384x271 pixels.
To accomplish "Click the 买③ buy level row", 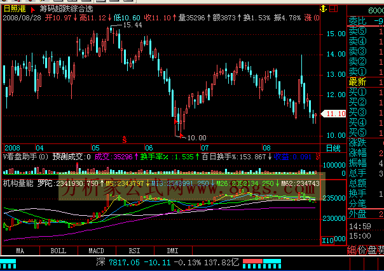I will tap(366, 112).
